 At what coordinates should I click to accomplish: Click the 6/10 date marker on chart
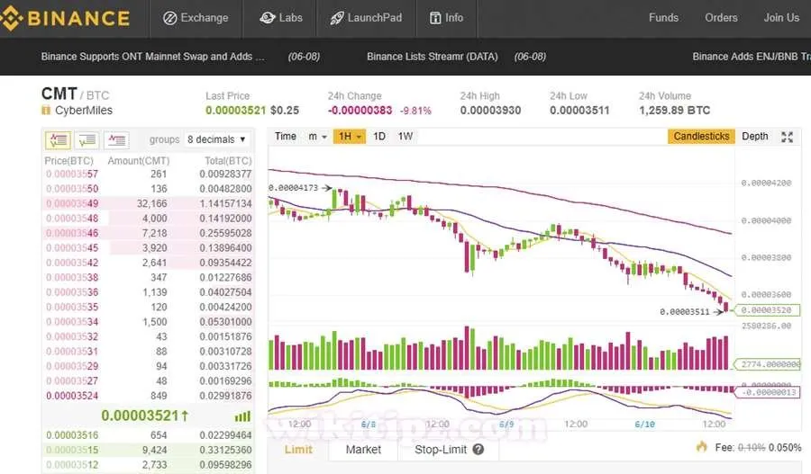[x=644, y=425]
